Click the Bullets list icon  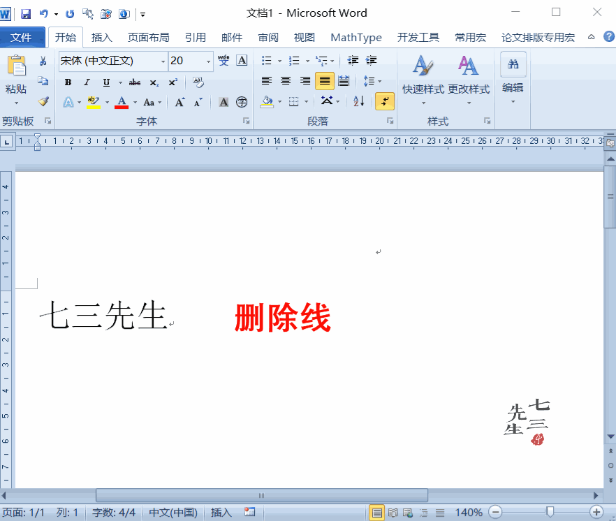point(267,61)
